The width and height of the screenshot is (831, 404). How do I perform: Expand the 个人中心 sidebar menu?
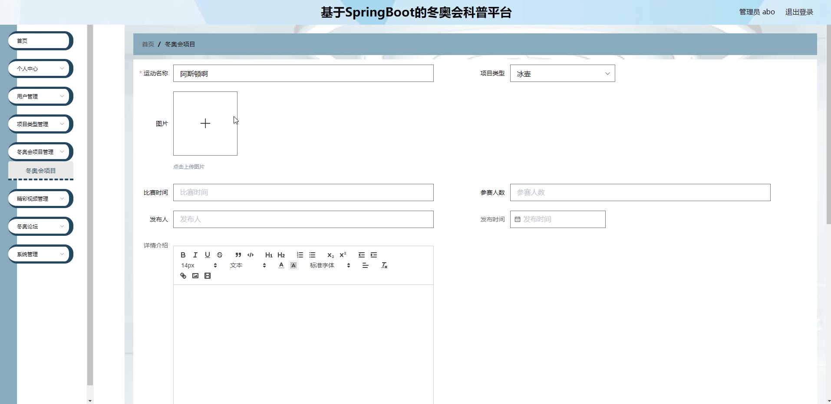tap(40, 68)
